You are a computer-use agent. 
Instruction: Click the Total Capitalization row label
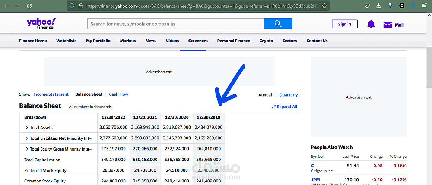(42, 160)
